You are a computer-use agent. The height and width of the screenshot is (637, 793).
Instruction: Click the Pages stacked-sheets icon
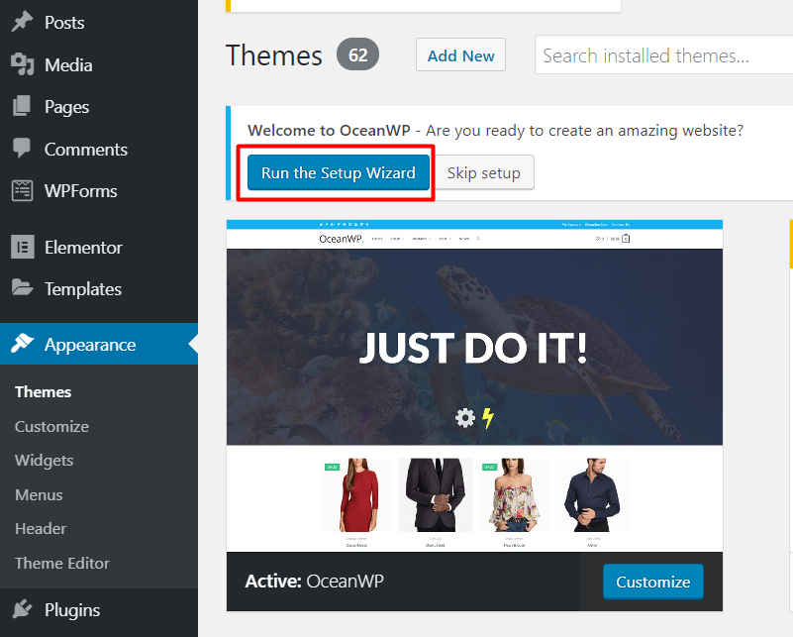[x=22, y=106]
